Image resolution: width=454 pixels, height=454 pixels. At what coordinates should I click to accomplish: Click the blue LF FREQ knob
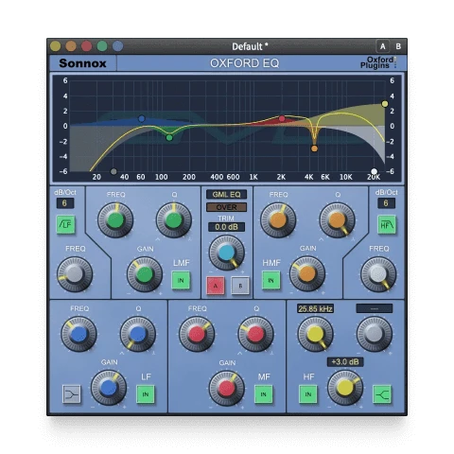click(79, 334)
